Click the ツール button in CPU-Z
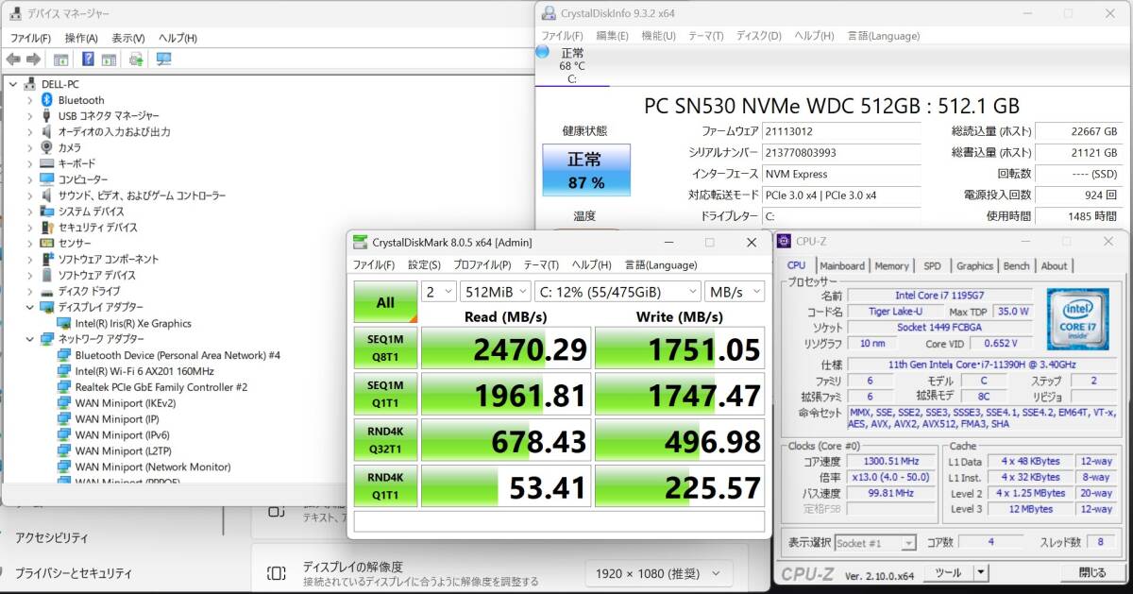 (947, 572)
